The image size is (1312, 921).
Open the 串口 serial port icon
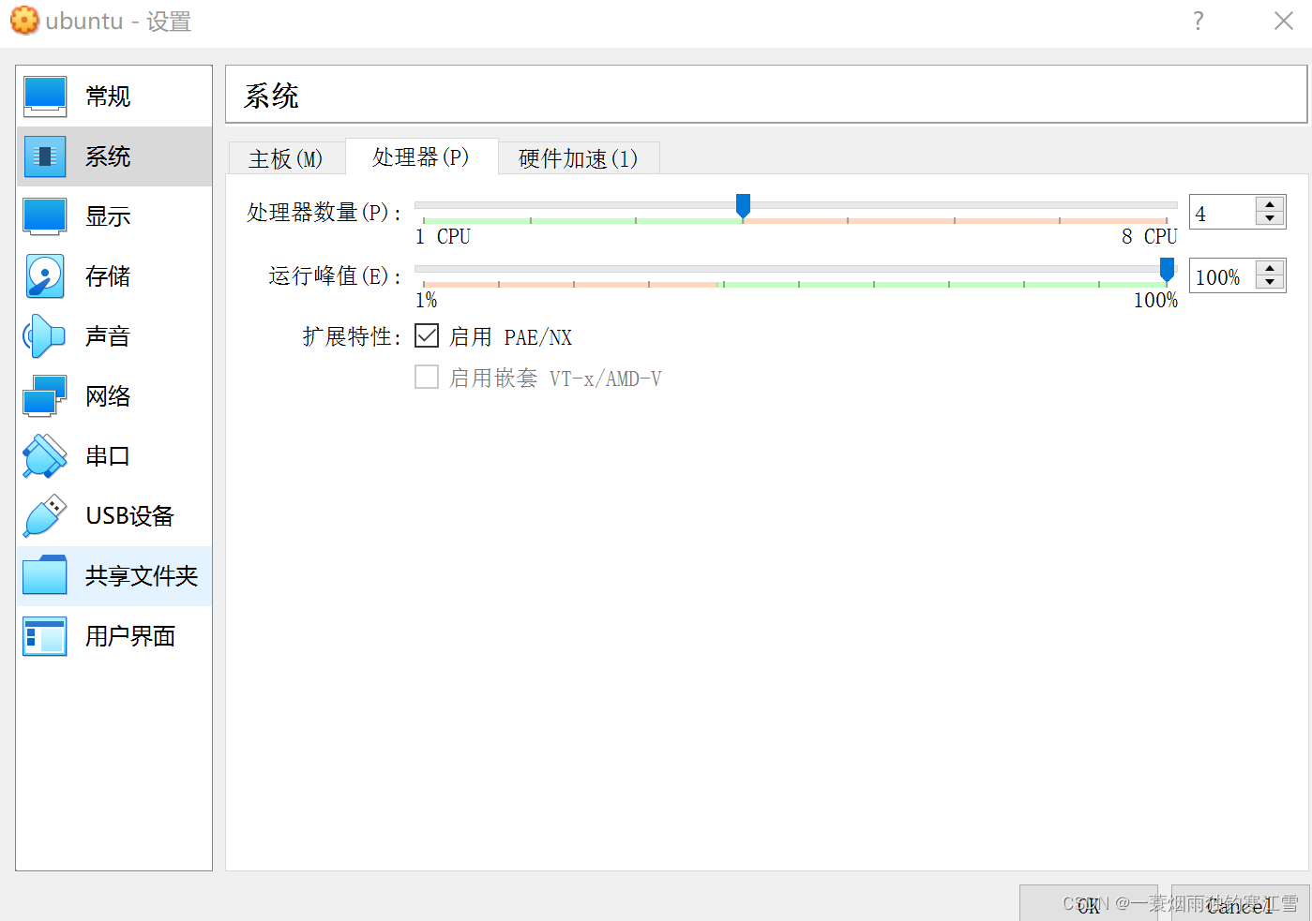[45, 456]
